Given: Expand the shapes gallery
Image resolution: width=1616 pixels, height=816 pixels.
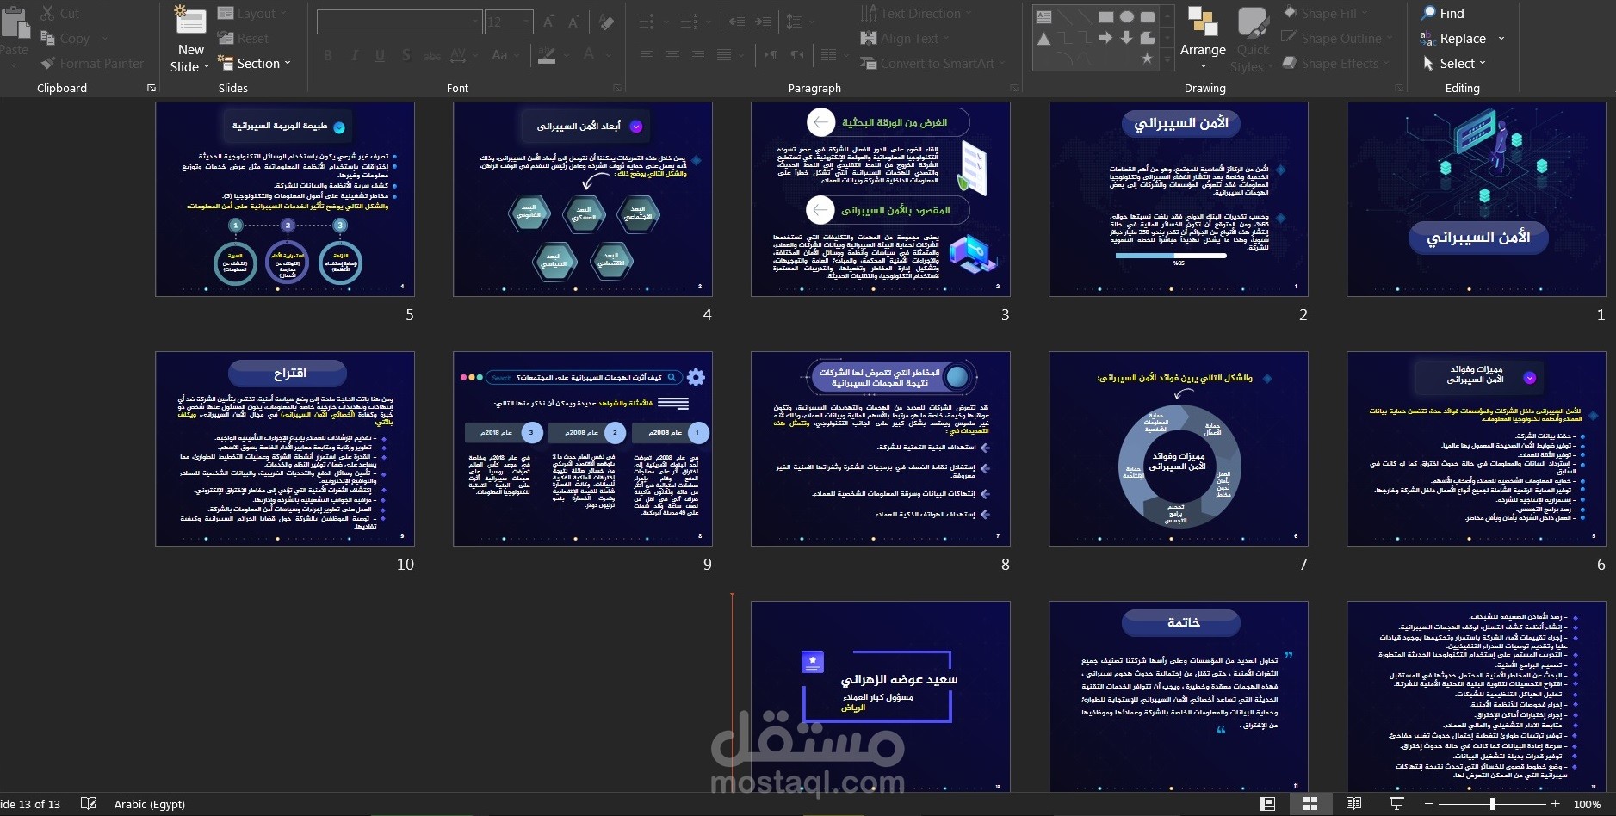Looking at the screenshot, I should pos(1167,60).
